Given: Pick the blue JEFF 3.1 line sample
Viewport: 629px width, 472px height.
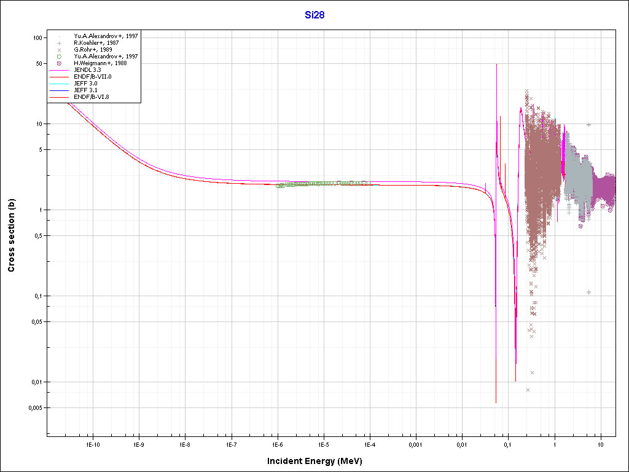Looking at the screenshot, I should pos(60,90).
